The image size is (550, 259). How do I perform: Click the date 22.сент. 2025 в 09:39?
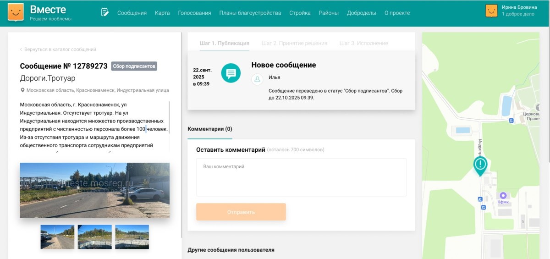(202, 77)
